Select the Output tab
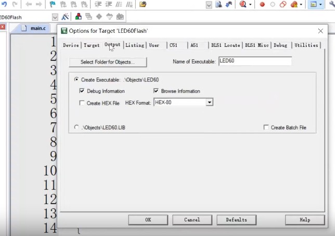Screen dimensions: 335x236 (112, 45)
